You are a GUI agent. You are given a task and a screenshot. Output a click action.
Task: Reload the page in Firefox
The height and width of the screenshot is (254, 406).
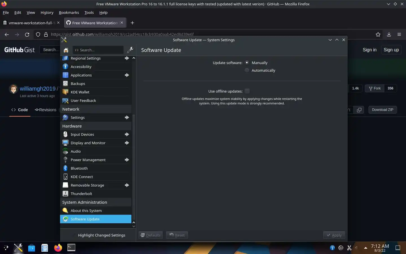point(27,34)
